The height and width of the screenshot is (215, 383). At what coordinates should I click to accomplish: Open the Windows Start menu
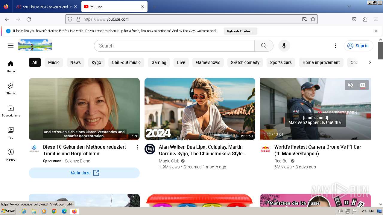tap(8, 211)
